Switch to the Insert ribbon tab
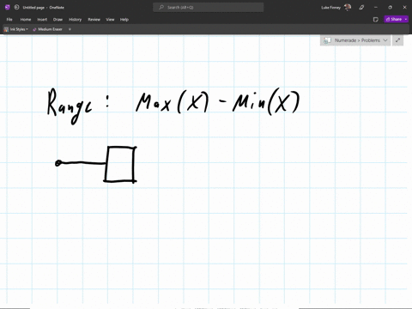This screenshot has width=412, height=309. [x=42, y=20]
